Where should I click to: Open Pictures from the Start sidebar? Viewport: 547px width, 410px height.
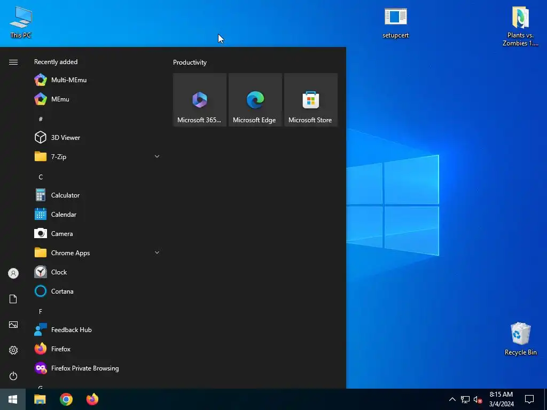coord(13,325)
